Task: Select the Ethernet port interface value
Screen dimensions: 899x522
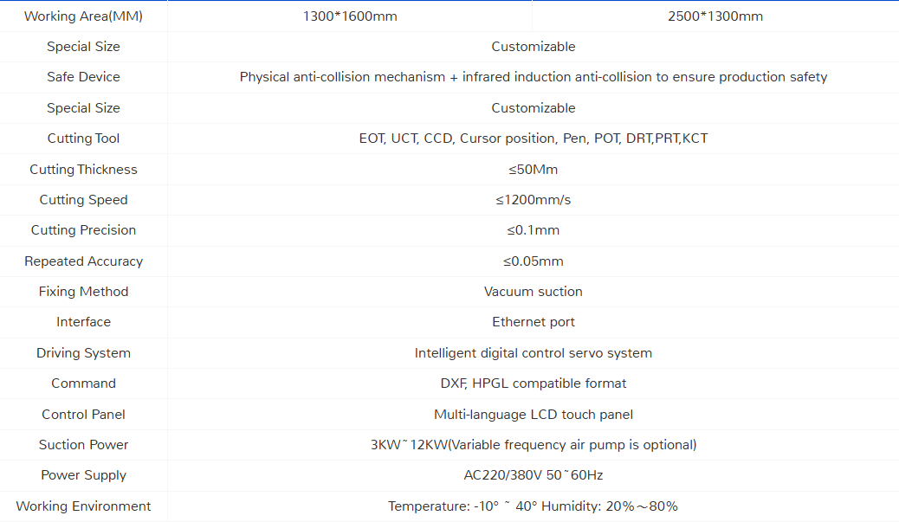Action: 533,322
